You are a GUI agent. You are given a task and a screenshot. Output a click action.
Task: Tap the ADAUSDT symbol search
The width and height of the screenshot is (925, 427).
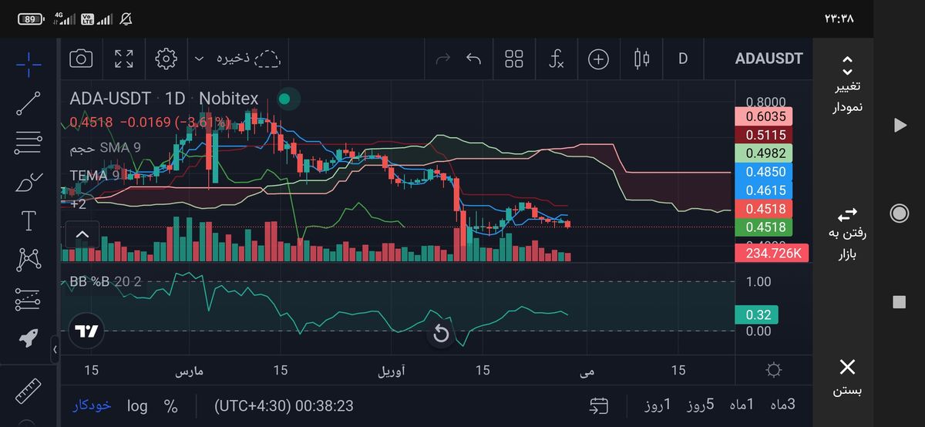point(769,59)
